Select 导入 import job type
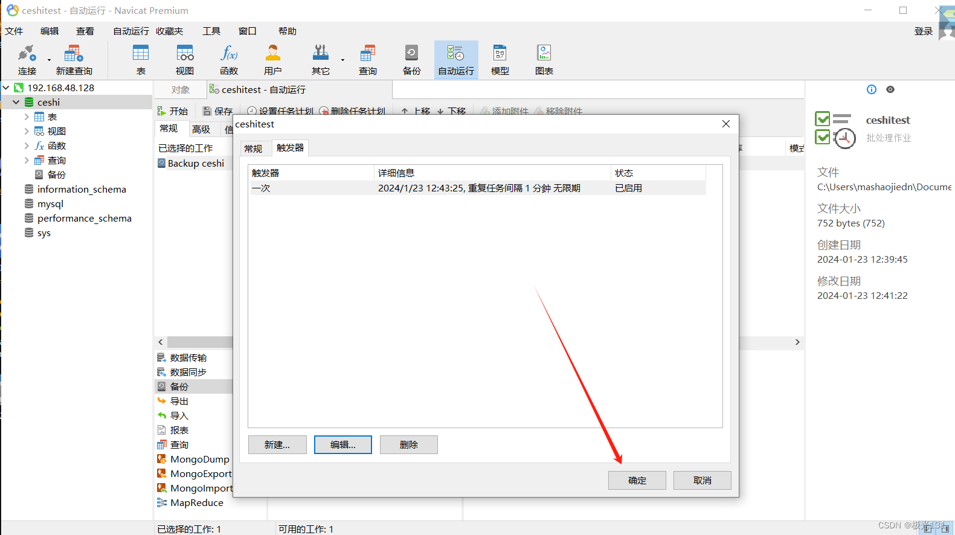This screenshot has width=955, height=535. click(173, 415)
